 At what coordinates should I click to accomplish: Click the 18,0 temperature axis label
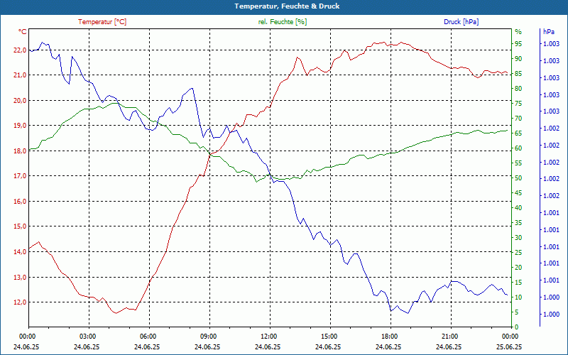coord(20,151)
